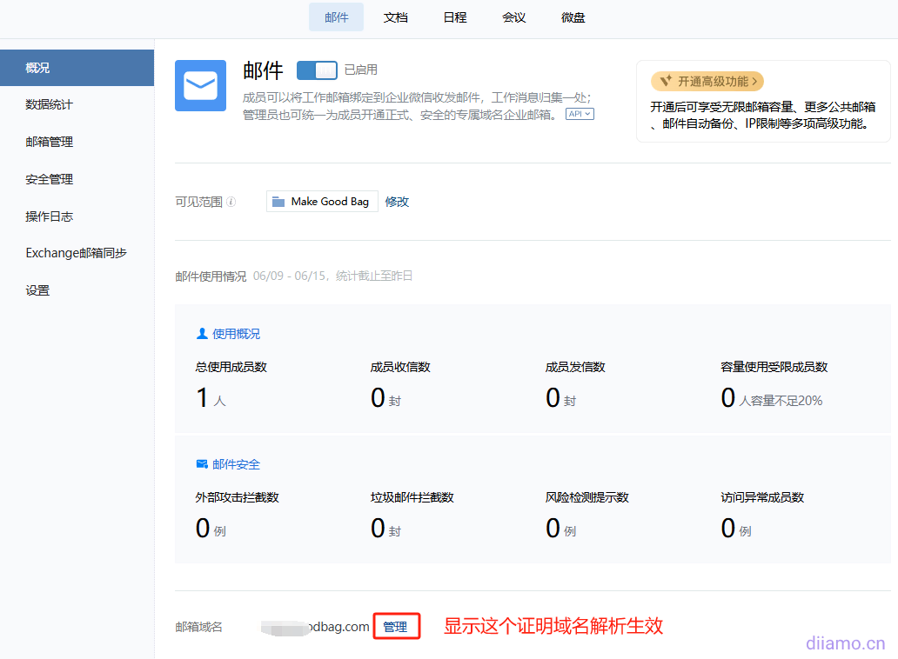This screenshot has width=898, height=659.
Task: Toggle the 邮件 enabled switch
Action: 317,70
